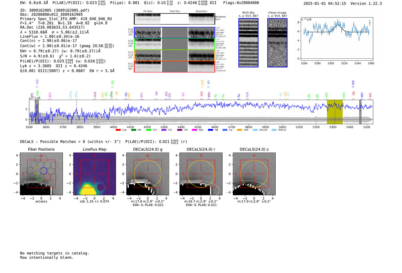402x273 pixels.
Task: Click the orange HeII legend swatch
Action: coord(239,130)
